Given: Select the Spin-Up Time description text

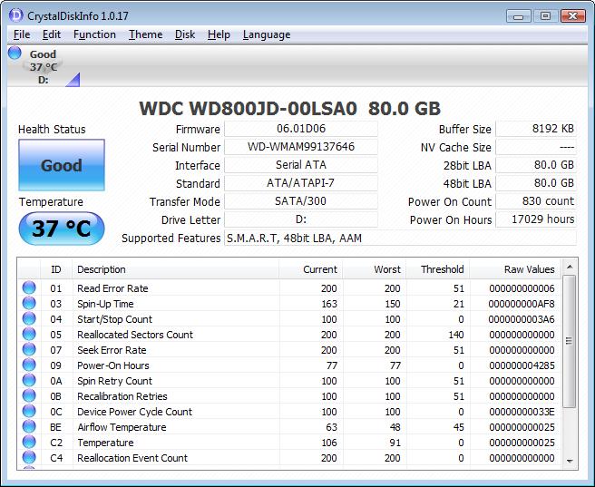Looking at the screenshot, I should pos(105,304).
